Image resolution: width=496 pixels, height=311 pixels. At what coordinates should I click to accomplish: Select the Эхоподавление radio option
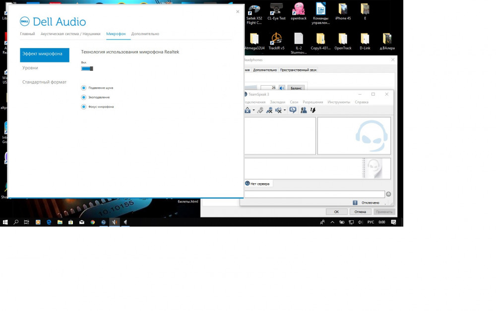click(83, 97)
